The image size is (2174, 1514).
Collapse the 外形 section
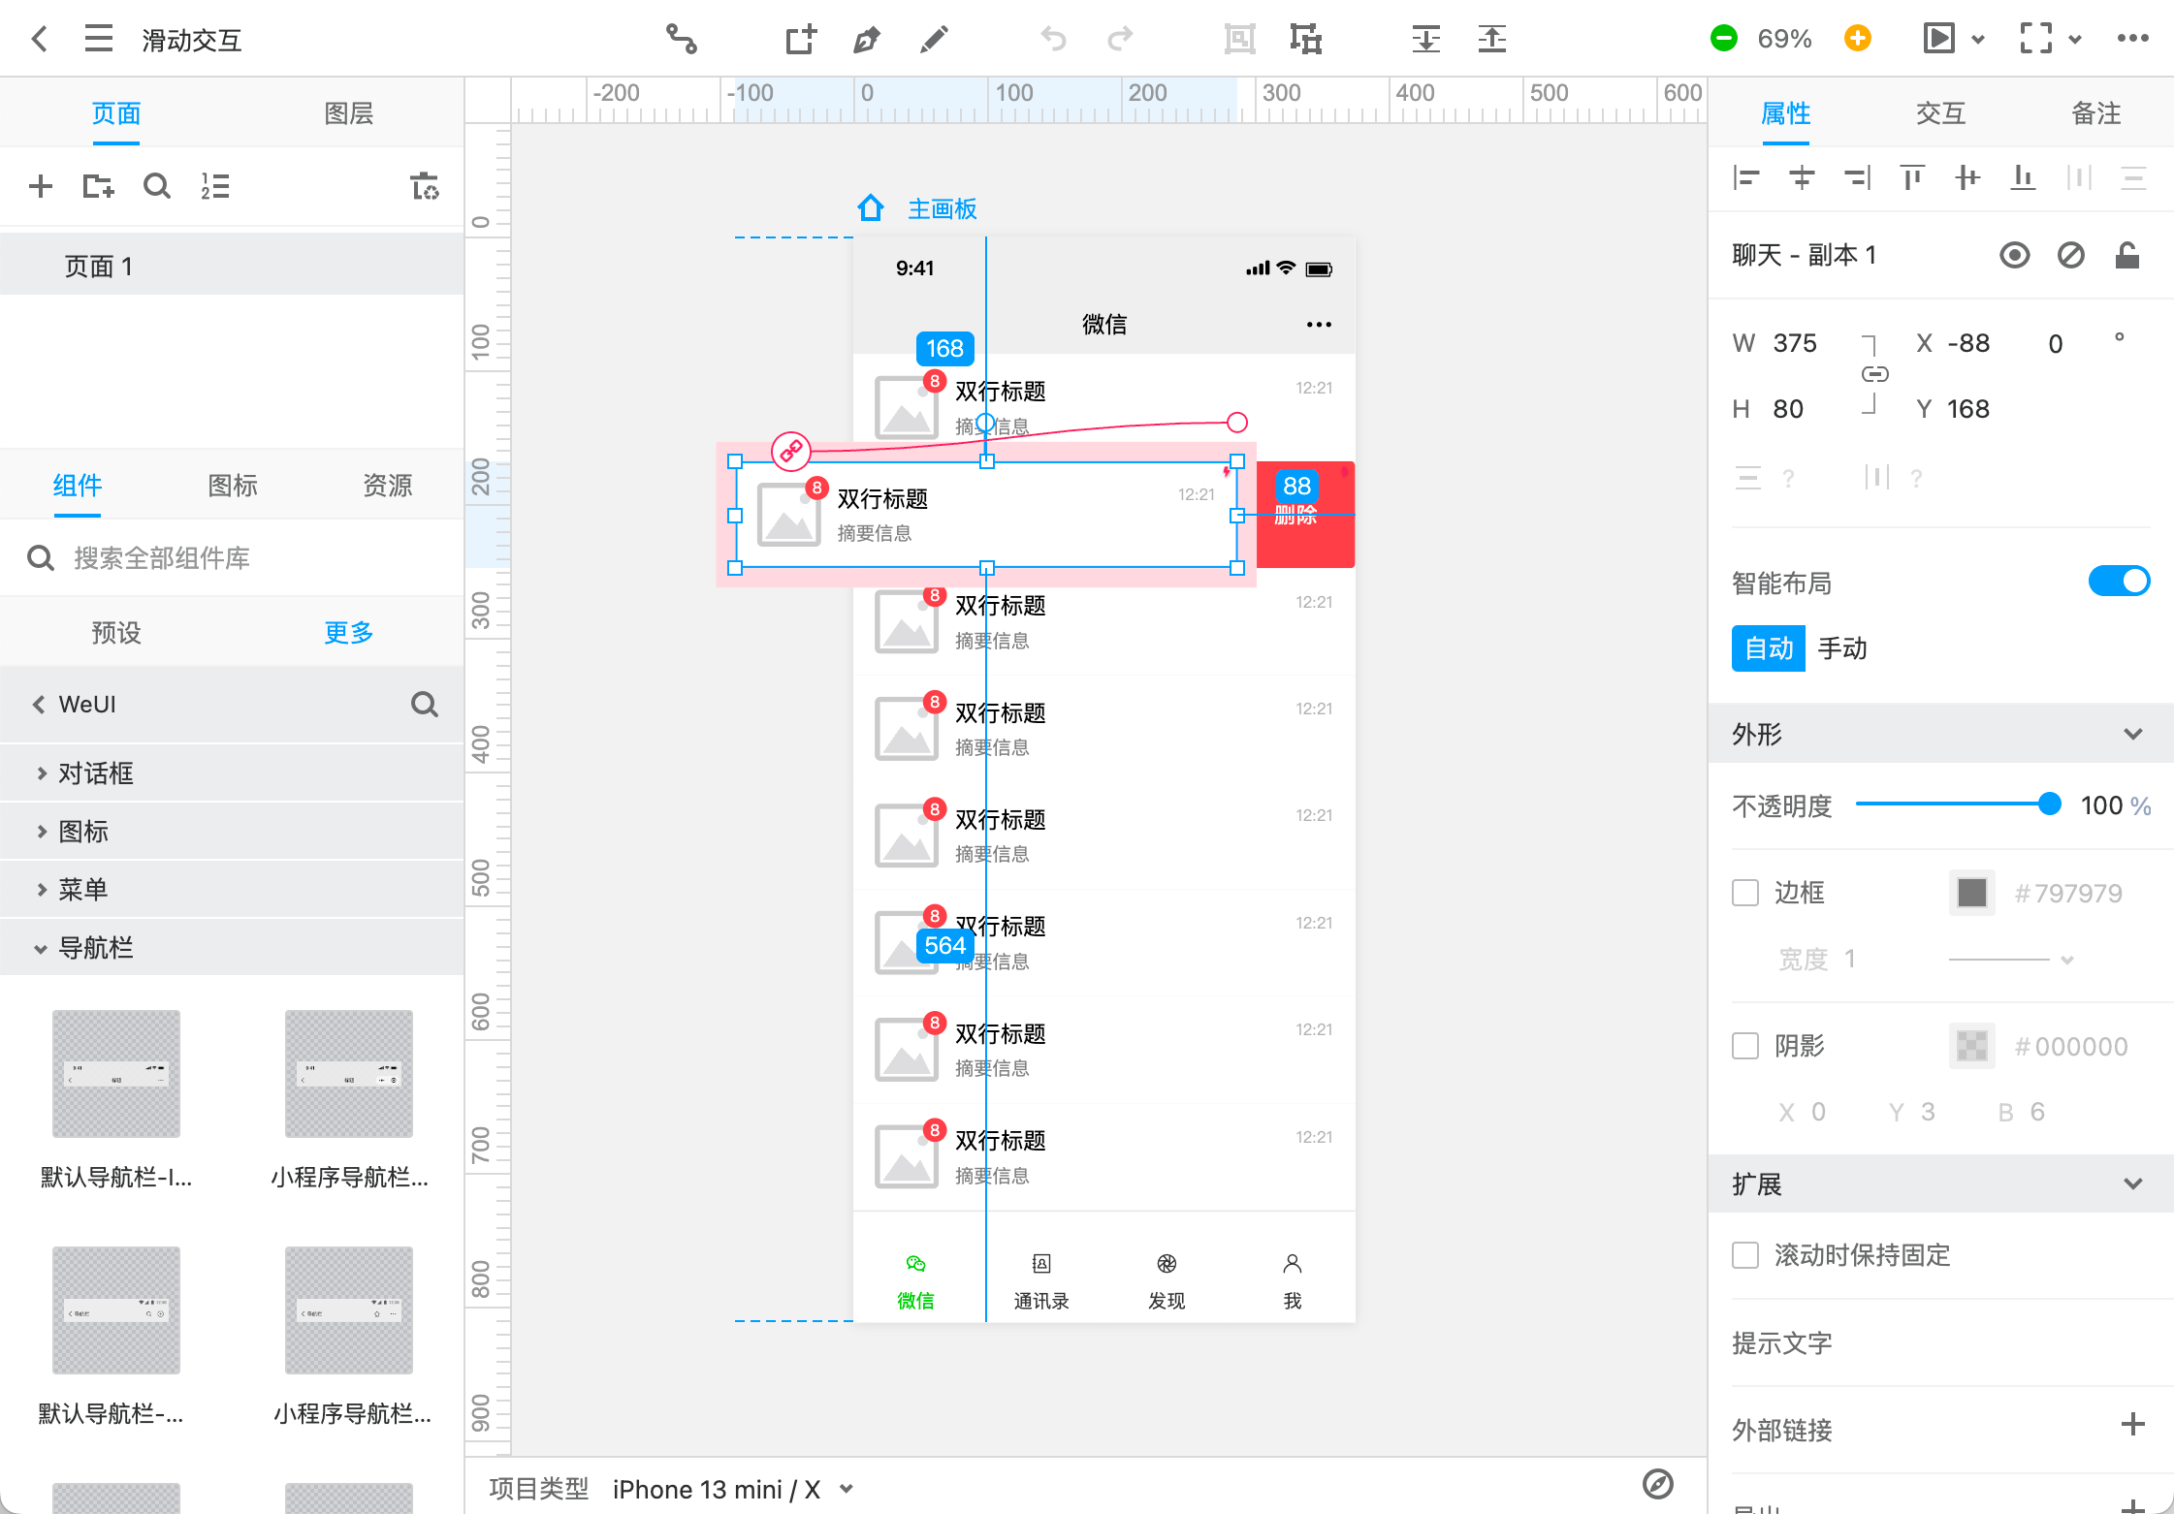2132,734
